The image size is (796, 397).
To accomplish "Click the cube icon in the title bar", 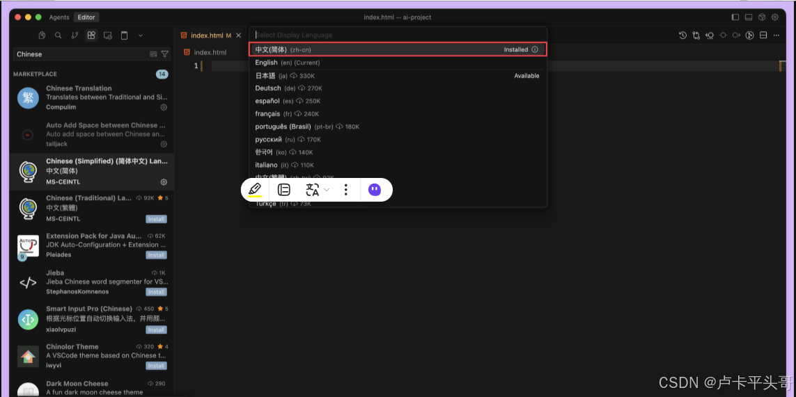I will coord(761,17).
